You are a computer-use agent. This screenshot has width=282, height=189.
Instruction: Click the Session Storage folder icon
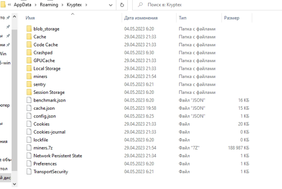click(x=29, y=92)
